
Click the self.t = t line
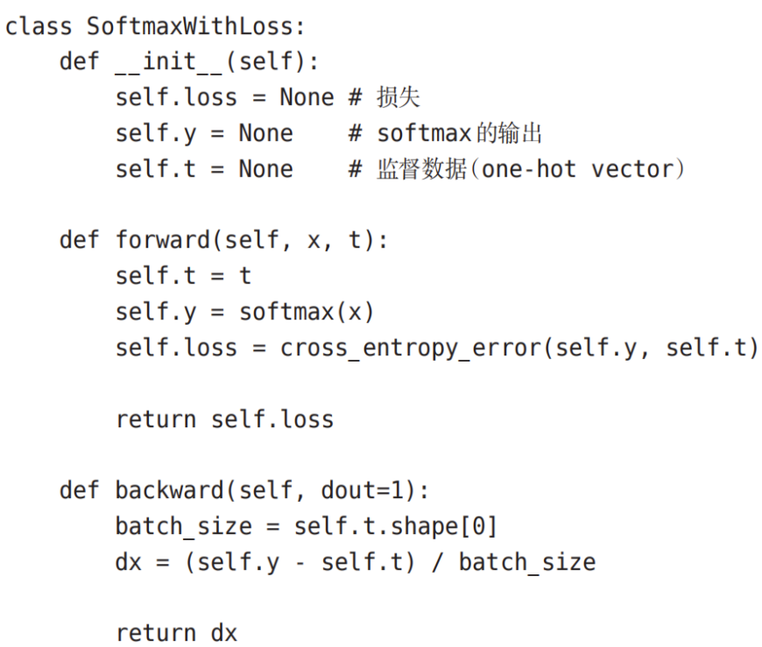[x=183, y=276]
